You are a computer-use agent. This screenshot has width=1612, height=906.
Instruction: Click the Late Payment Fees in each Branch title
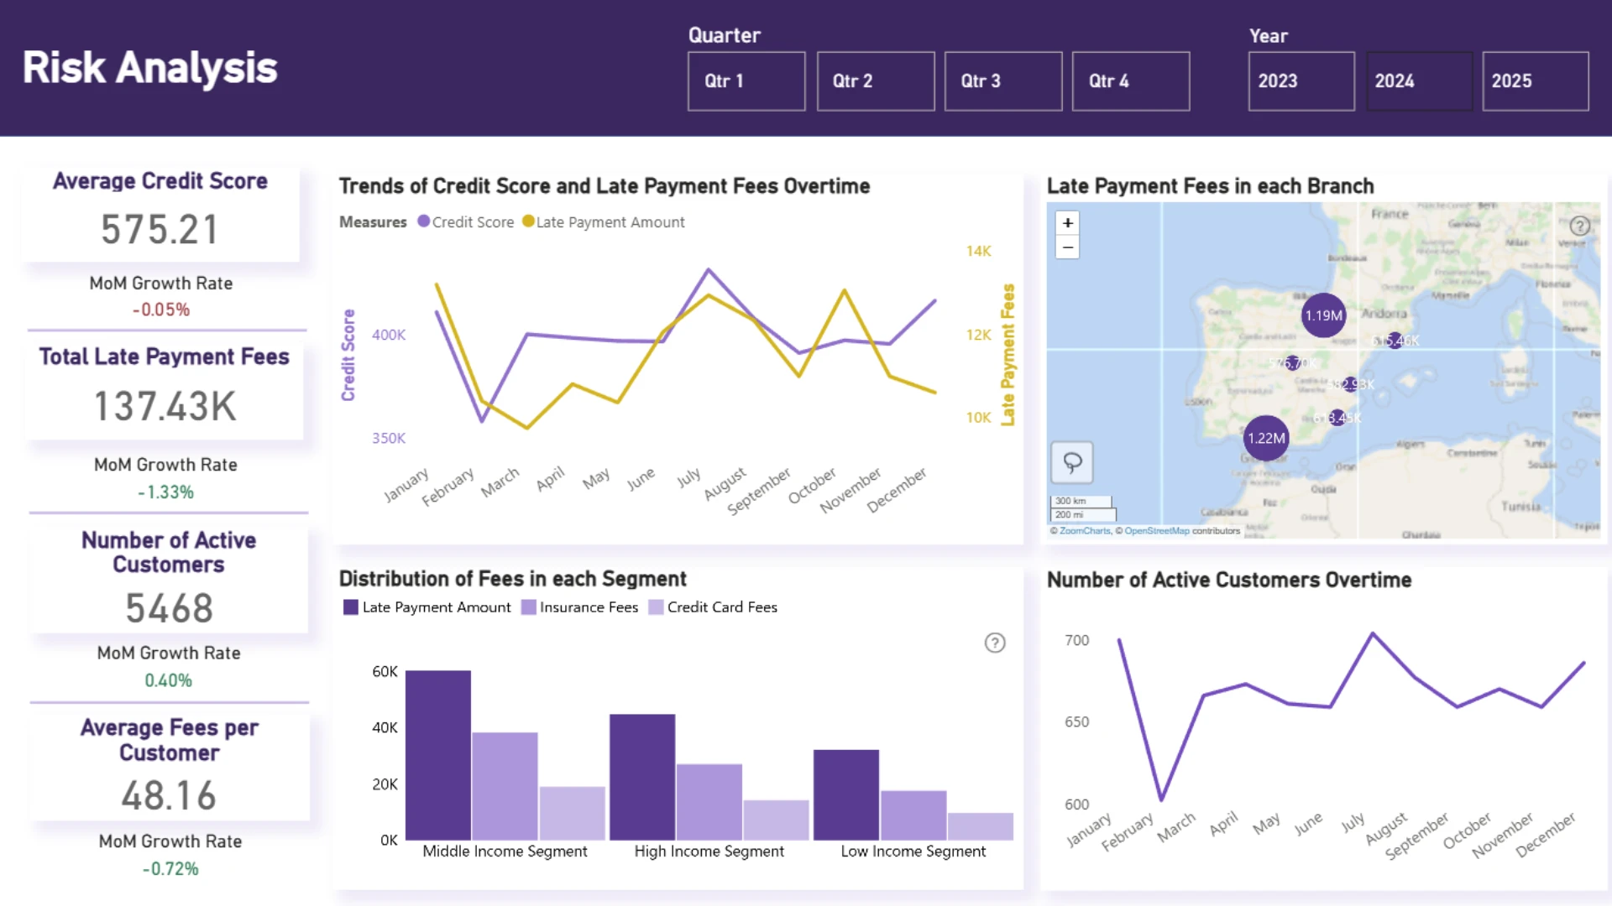click(x=1211, y=186)
